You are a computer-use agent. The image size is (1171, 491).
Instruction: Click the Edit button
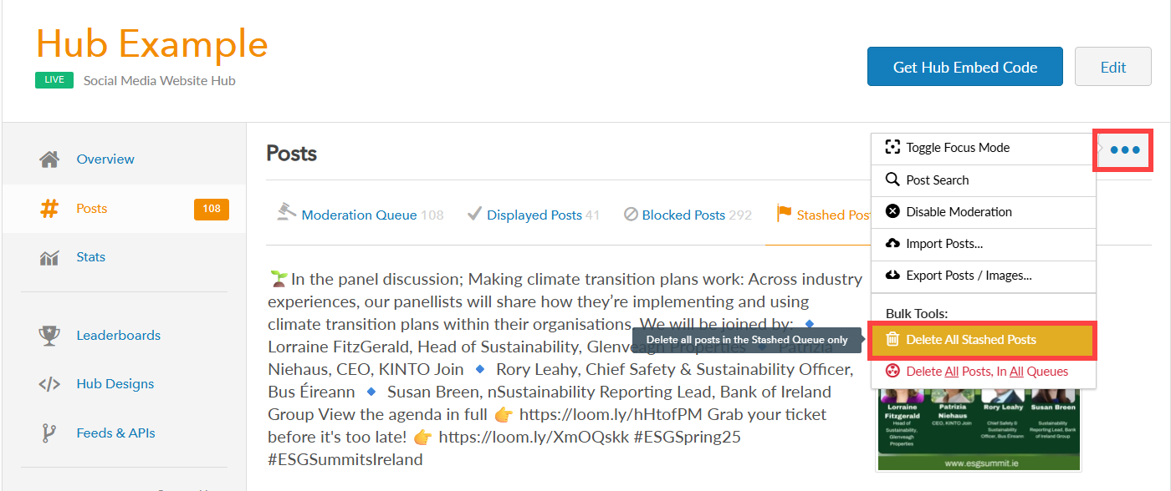[1113, 67]
